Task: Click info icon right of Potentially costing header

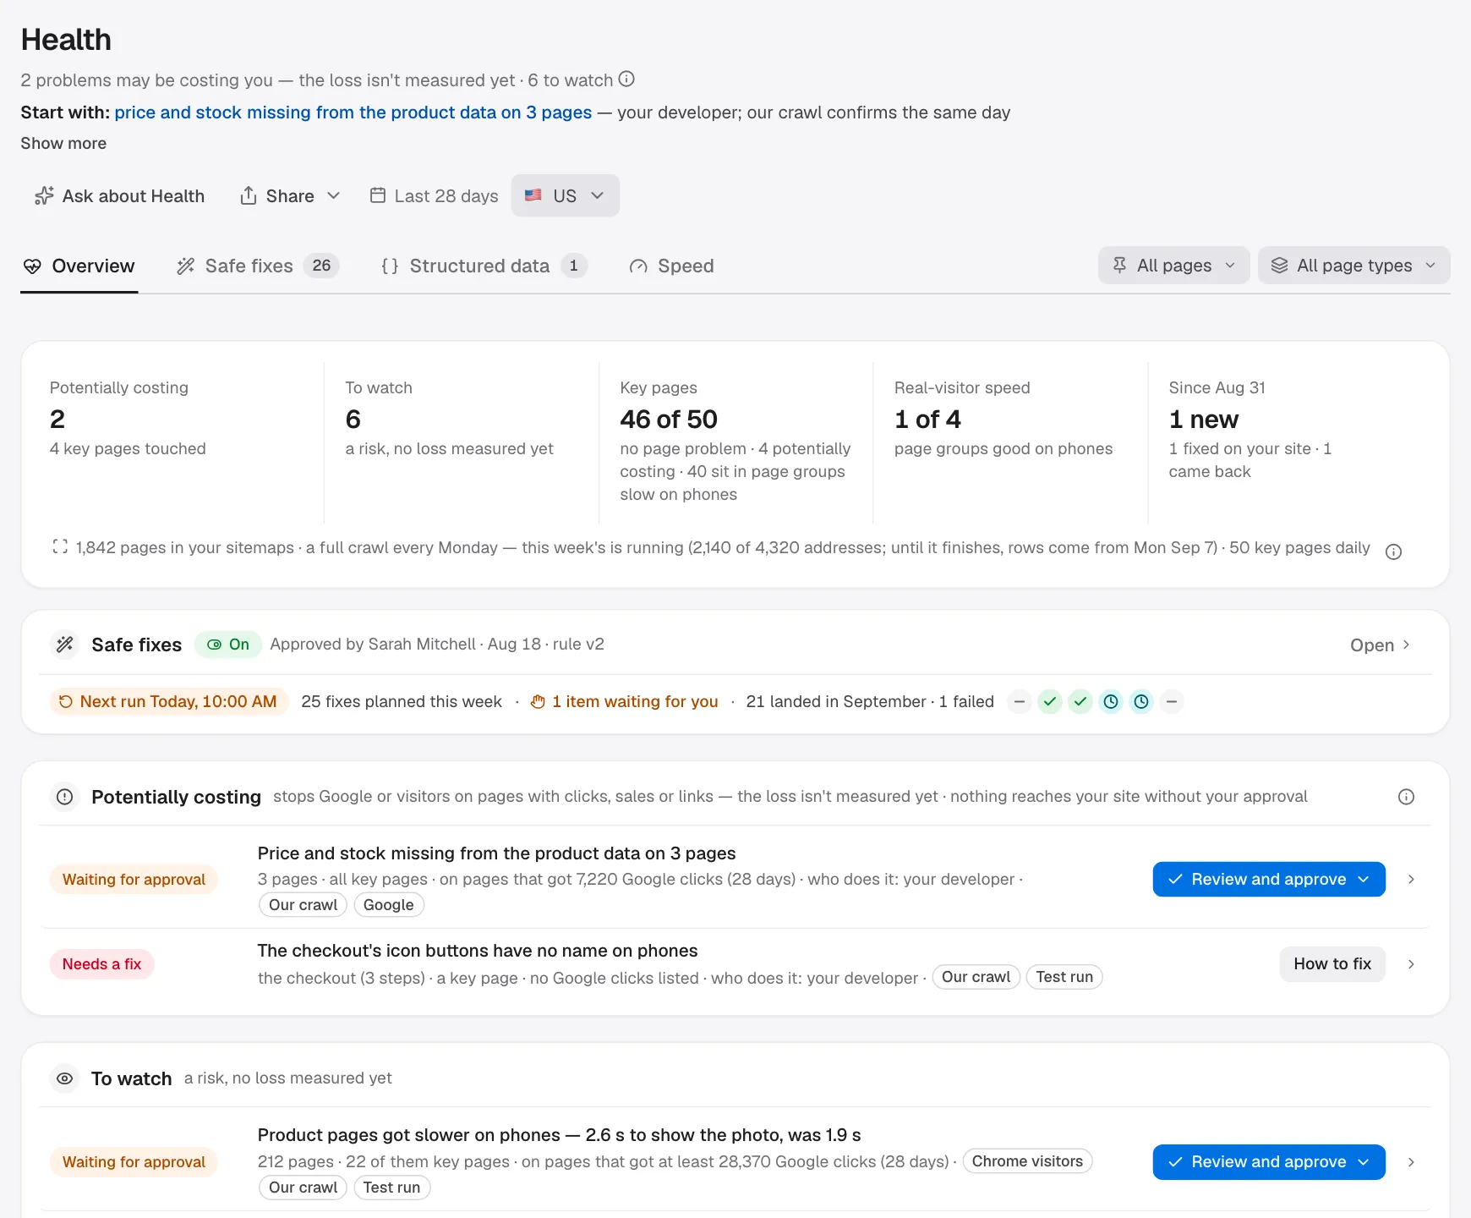Action: [1406, 797]
